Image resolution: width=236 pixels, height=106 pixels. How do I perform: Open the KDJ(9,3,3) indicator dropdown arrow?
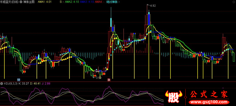[x=2, y=83]
